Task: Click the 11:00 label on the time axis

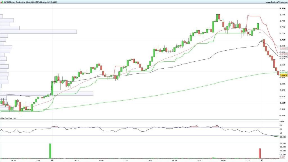Action: (x=101, y=161)
